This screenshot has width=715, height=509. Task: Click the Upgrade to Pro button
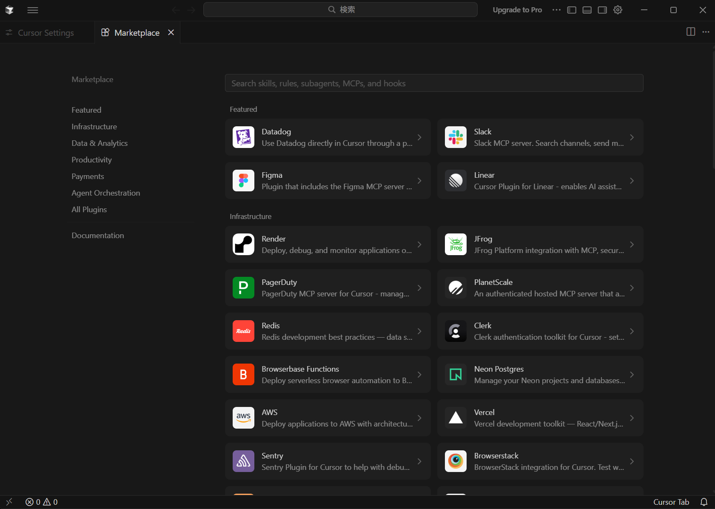pyautogui.click(x=517, y=10)
